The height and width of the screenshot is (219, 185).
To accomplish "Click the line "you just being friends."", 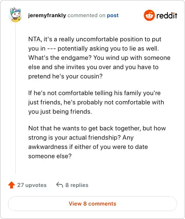I will pos(60,111).
